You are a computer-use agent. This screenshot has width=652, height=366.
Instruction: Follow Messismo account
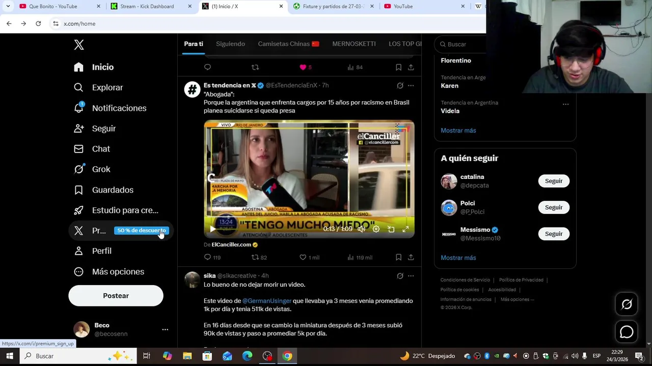tap(554, 234)
